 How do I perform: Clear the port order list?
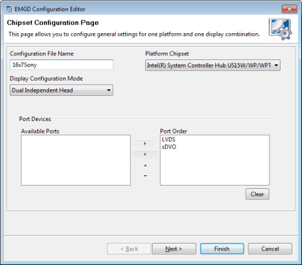[x=257, y=194]
